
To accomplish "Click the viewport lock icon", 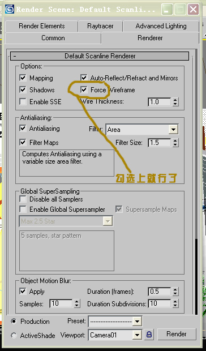I will (149, 335).
